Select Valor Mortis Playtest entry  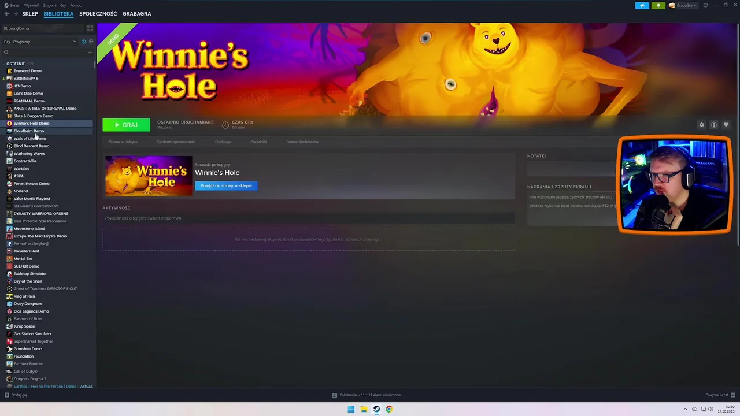click(x=32, y=199)
